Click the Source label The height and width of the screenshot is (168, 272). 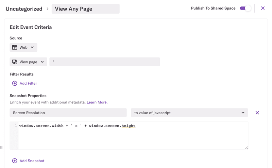[x=16, y=38]
